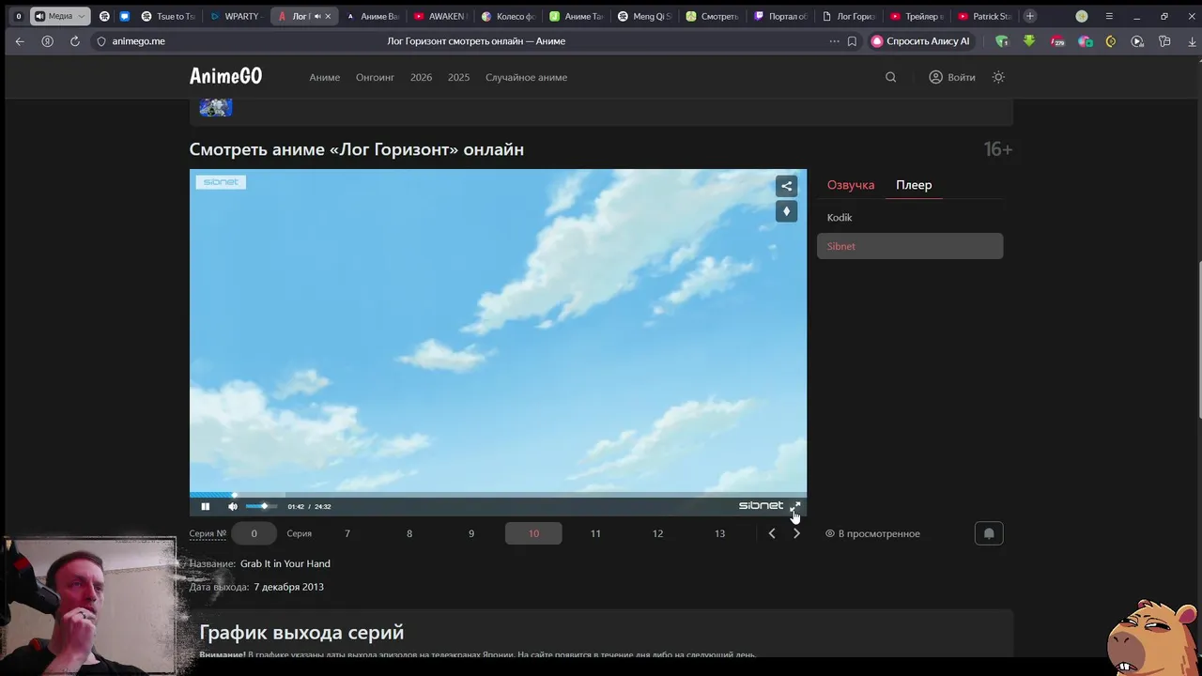The image size is (1202, 676).
Task: Switch to the Трейлер YouTube tab
Action: (917, 16)
